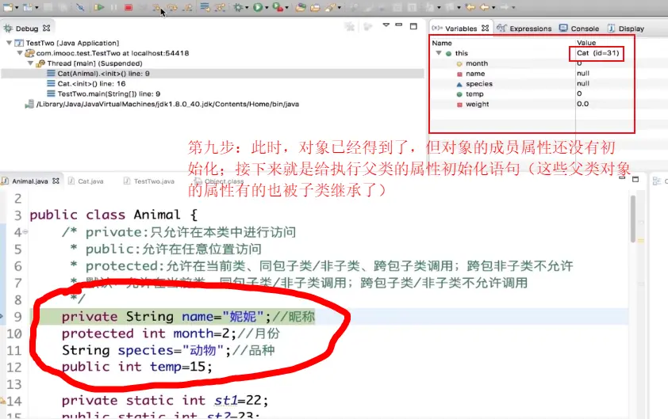Screen dimensions: 668x419
Task: Select the species variable row
Action: tap(479, 84)
